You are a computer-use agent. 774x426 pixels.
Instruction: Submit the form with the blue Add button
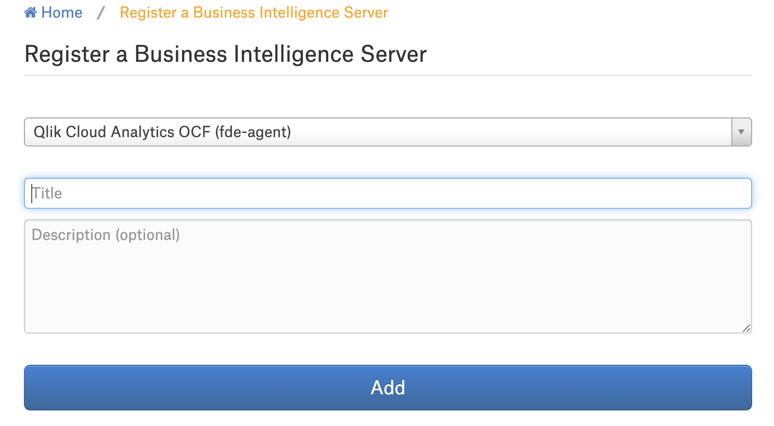coord(388,388)
